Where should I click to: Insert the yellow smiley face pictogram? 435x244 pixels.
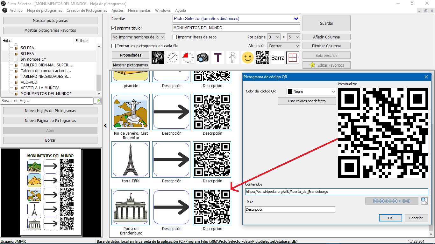point(247,58)
